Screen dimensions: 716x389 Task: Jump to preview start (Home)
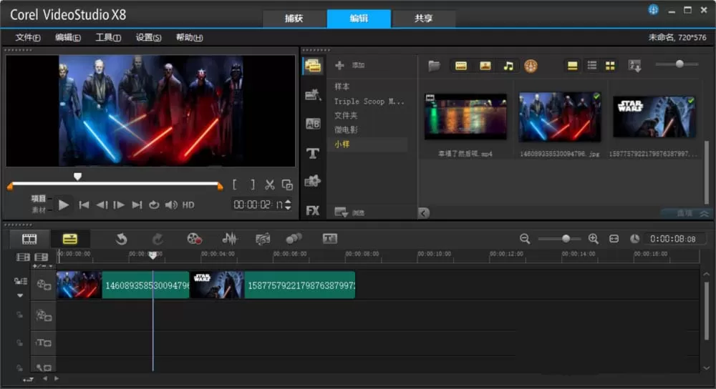(x=84, y=205)
